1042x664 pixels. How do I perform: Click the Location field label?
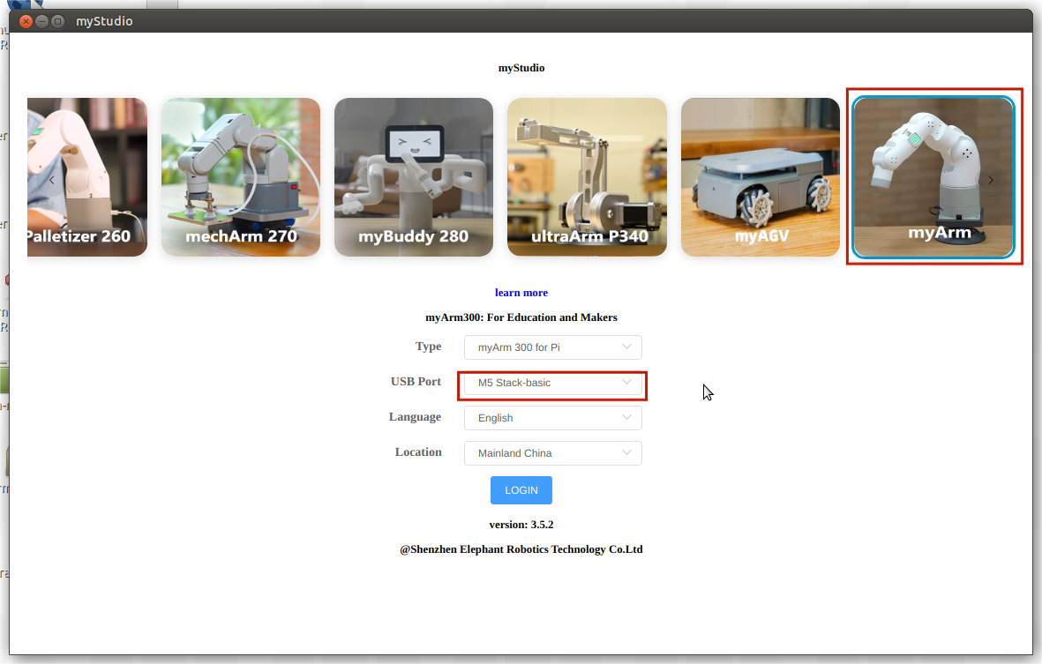(418, 452)
